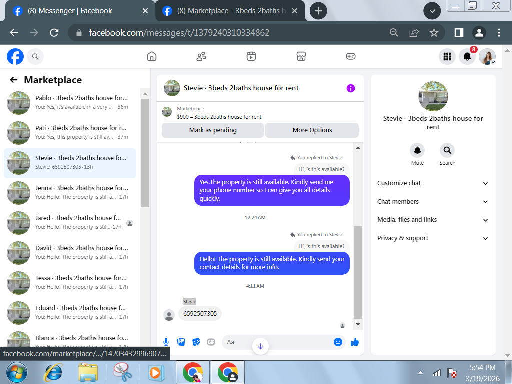Expand Media, files and links section

(x=433, y=220)
